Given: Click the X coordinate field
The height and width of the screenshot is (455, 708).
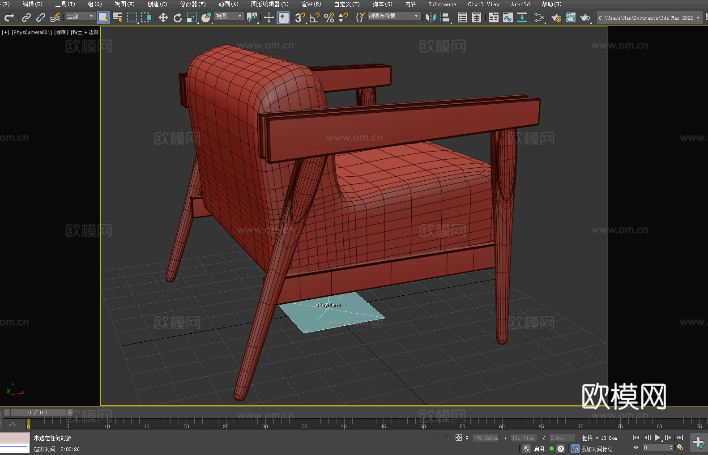Looking at the screenshot, I should coord(486,438).
